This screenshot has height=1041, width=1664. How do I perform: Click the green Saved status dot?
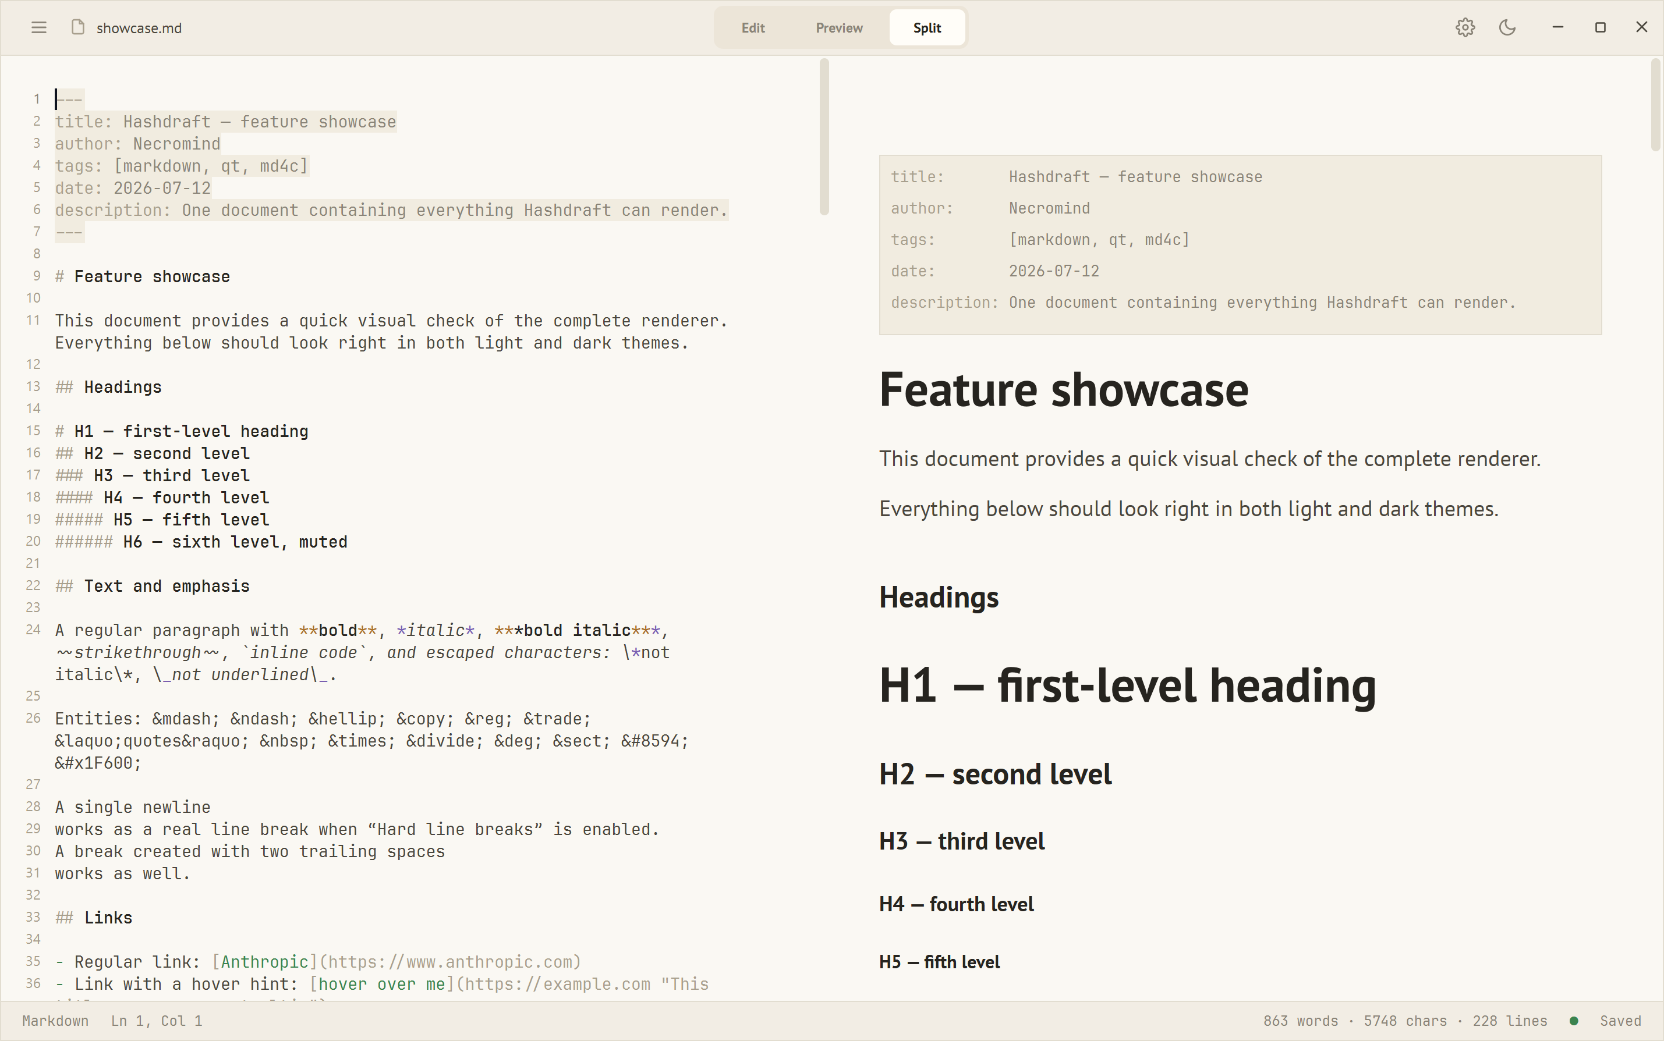(1574, 1021)
